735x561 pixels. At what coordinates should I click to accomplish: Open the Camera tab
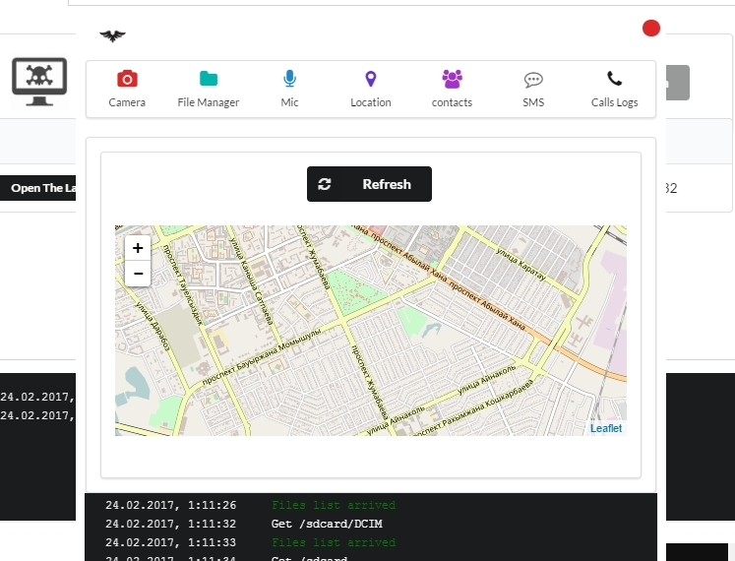(x=127, y=80)
